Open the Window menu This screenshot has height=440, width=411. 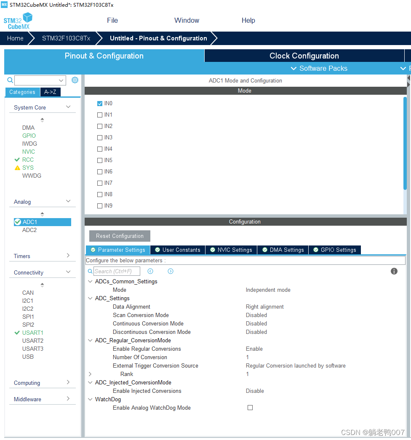click(x=187, y=21)
